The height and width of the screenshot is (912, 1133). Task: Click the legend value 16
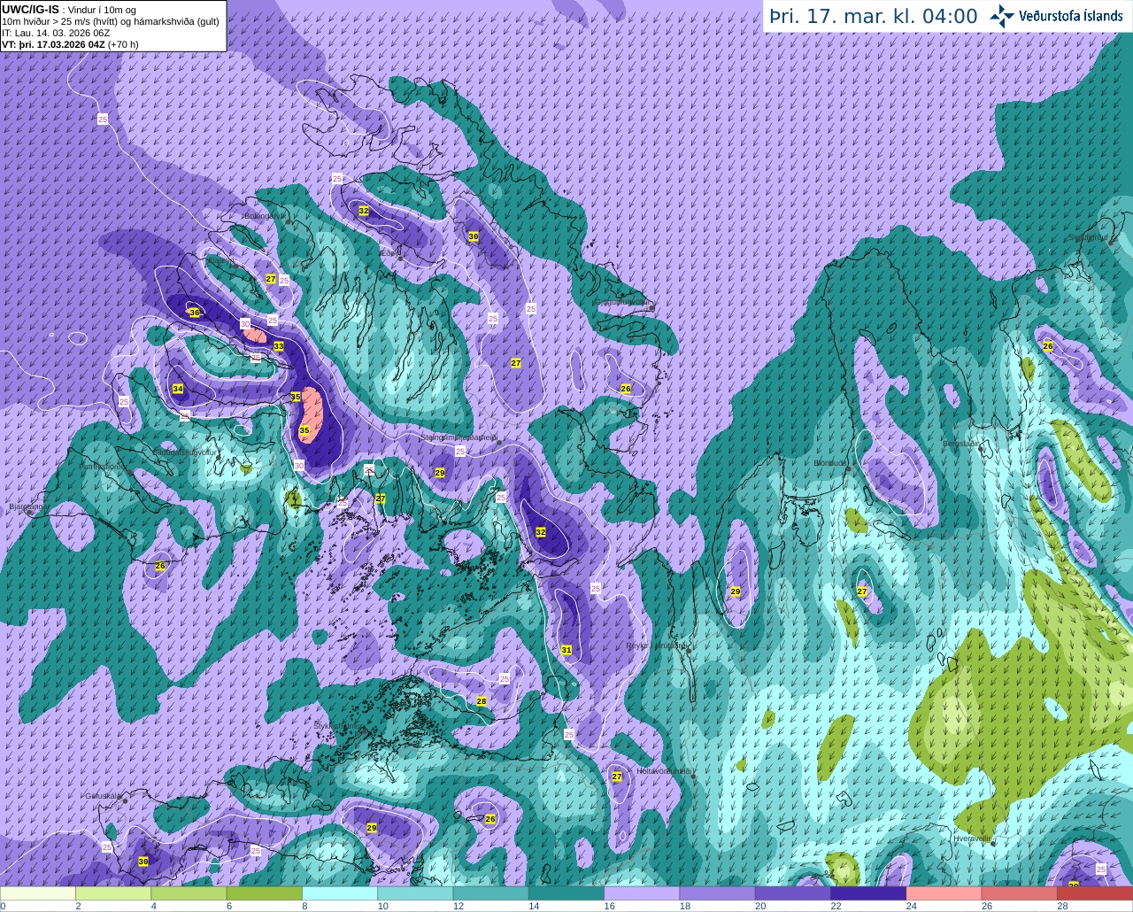609,906
